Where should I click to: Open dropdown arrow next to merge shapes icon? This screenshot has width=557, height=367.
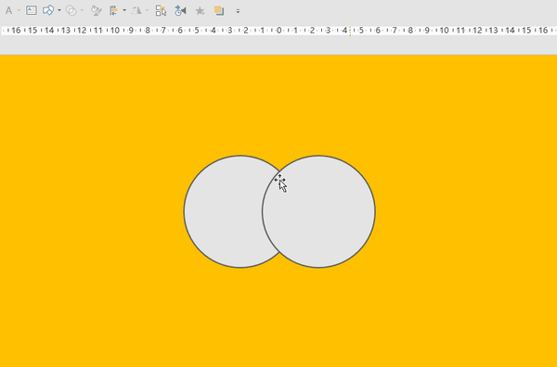(82, 10)
